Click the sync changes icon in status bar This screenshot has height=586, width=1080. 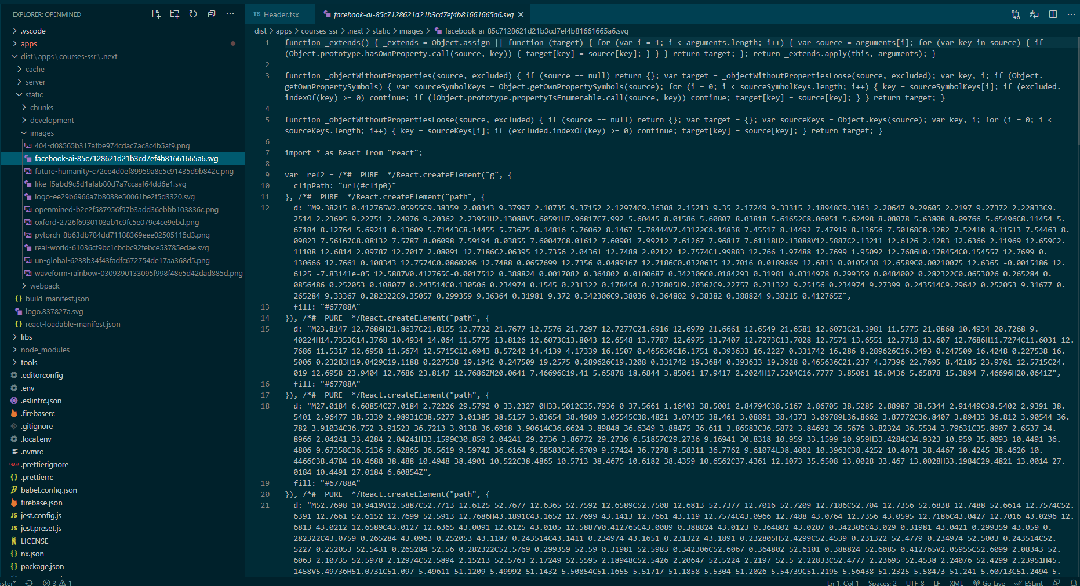tap(29, 583)
